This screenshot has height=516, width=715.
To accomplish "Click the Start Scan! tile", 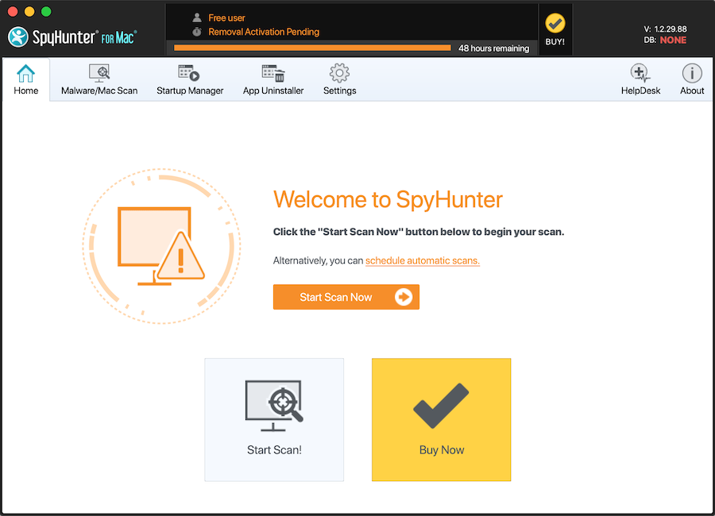I will pos(274,419).
